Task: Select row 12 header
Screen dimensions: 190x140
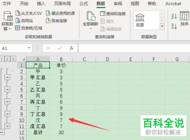Action: tap(22, 132)
